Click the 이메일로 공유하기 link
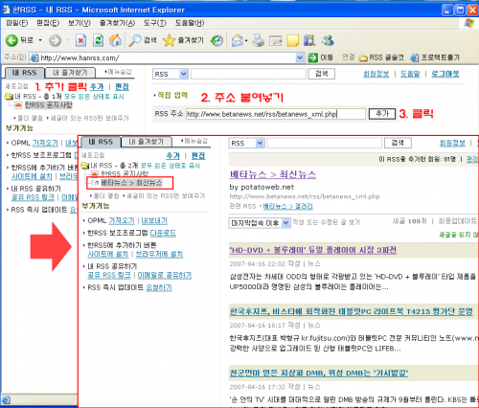 (165, 275)
